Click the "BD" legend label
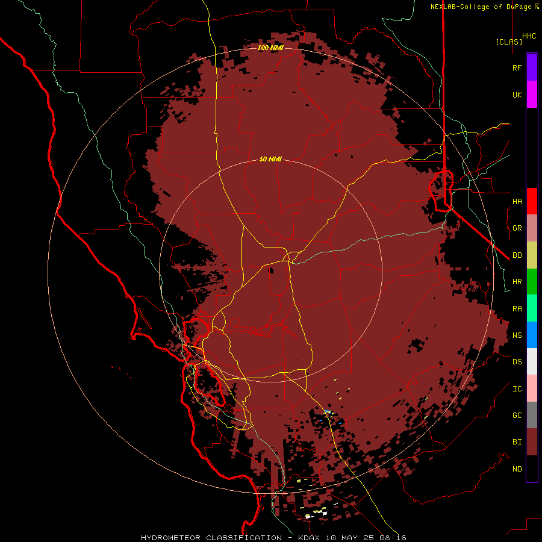 click(517, 255)
